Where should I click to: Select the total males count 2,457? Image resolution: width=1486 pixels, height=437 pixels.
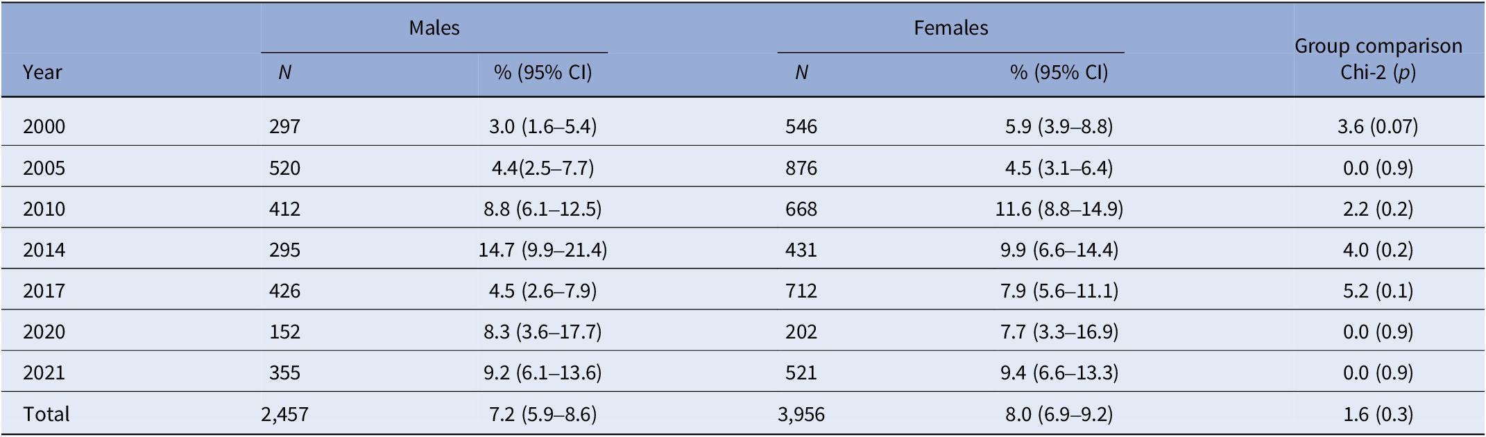(x=284, y=414)
